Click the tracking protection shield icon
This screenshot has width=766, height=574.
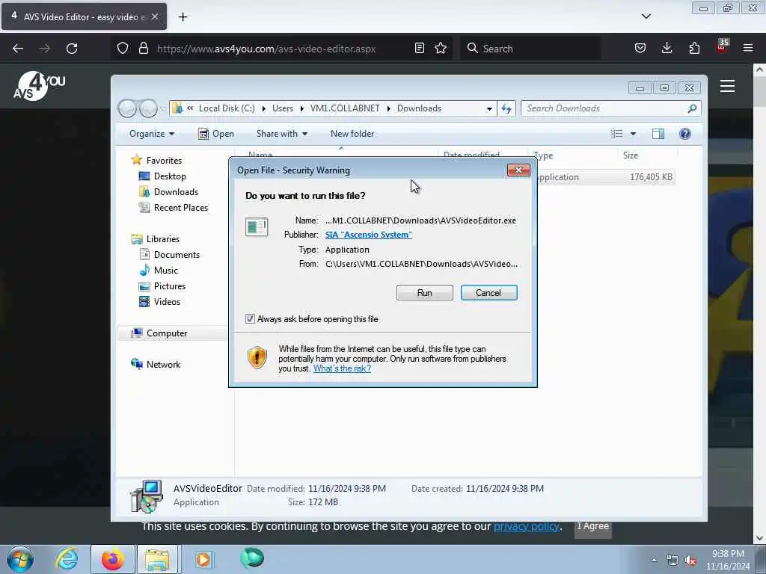click(x=123, y=49)
